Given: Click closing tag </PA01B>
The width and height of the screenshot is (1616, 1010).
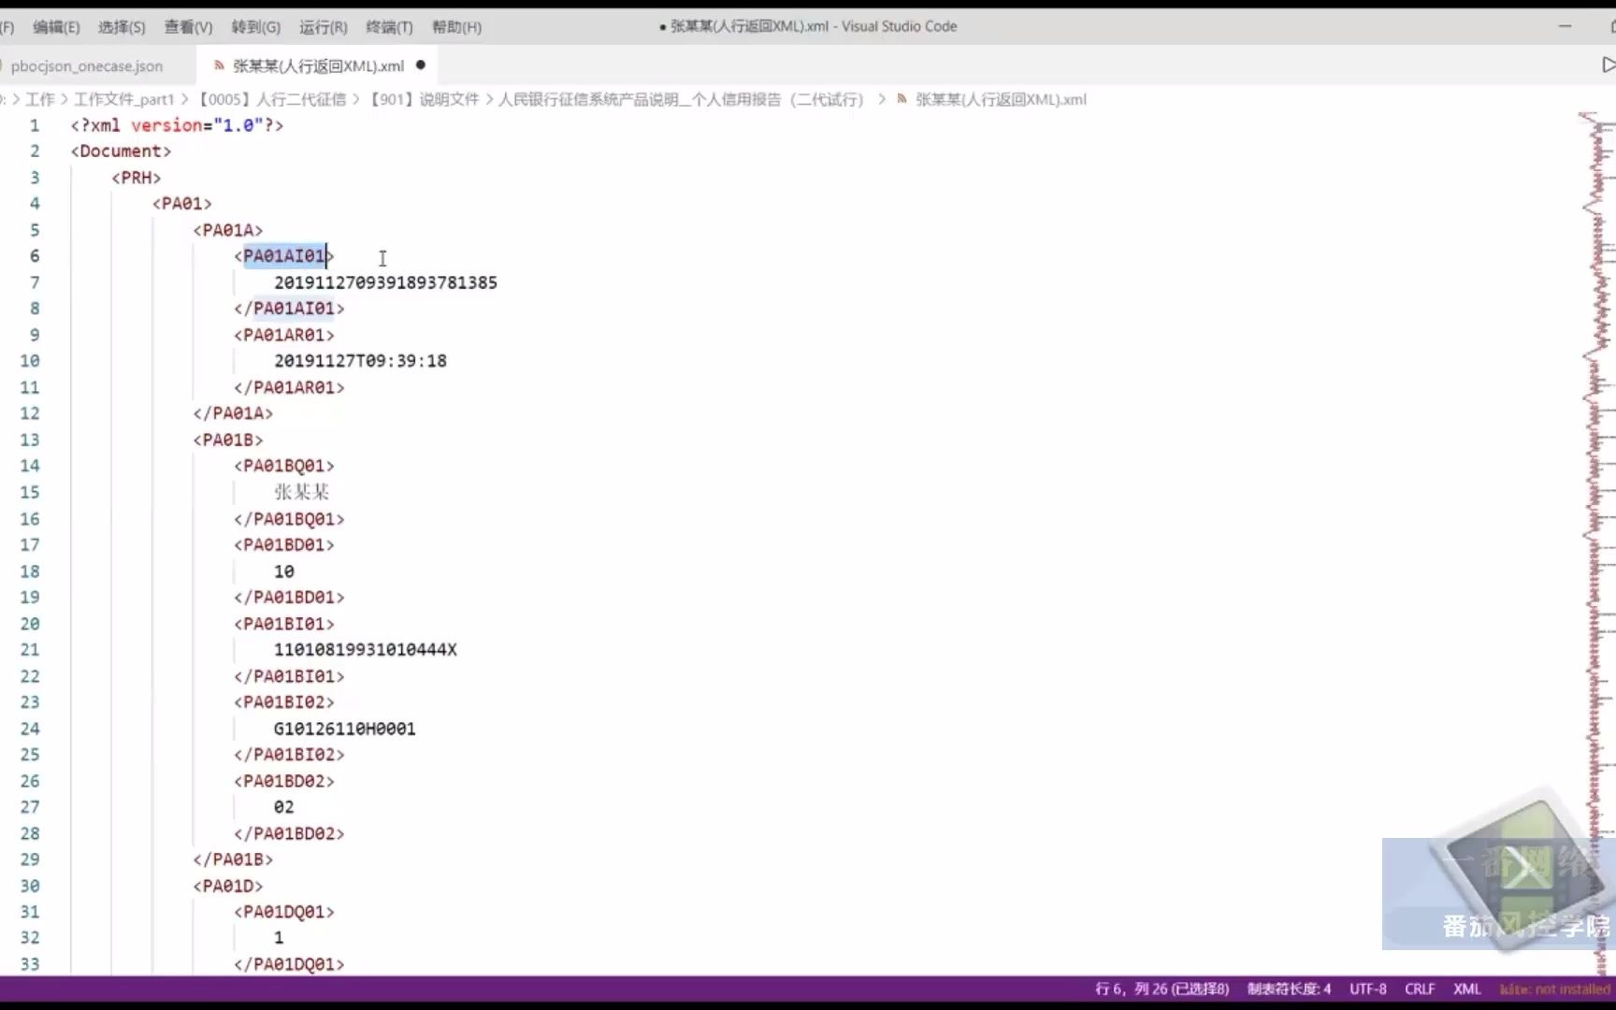Looking at the screenshot, I should click(x=233, y=859).
